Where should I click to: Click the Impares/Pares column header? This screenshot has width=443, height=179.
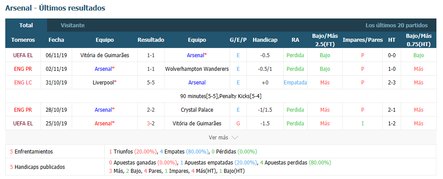pos(362,40)
